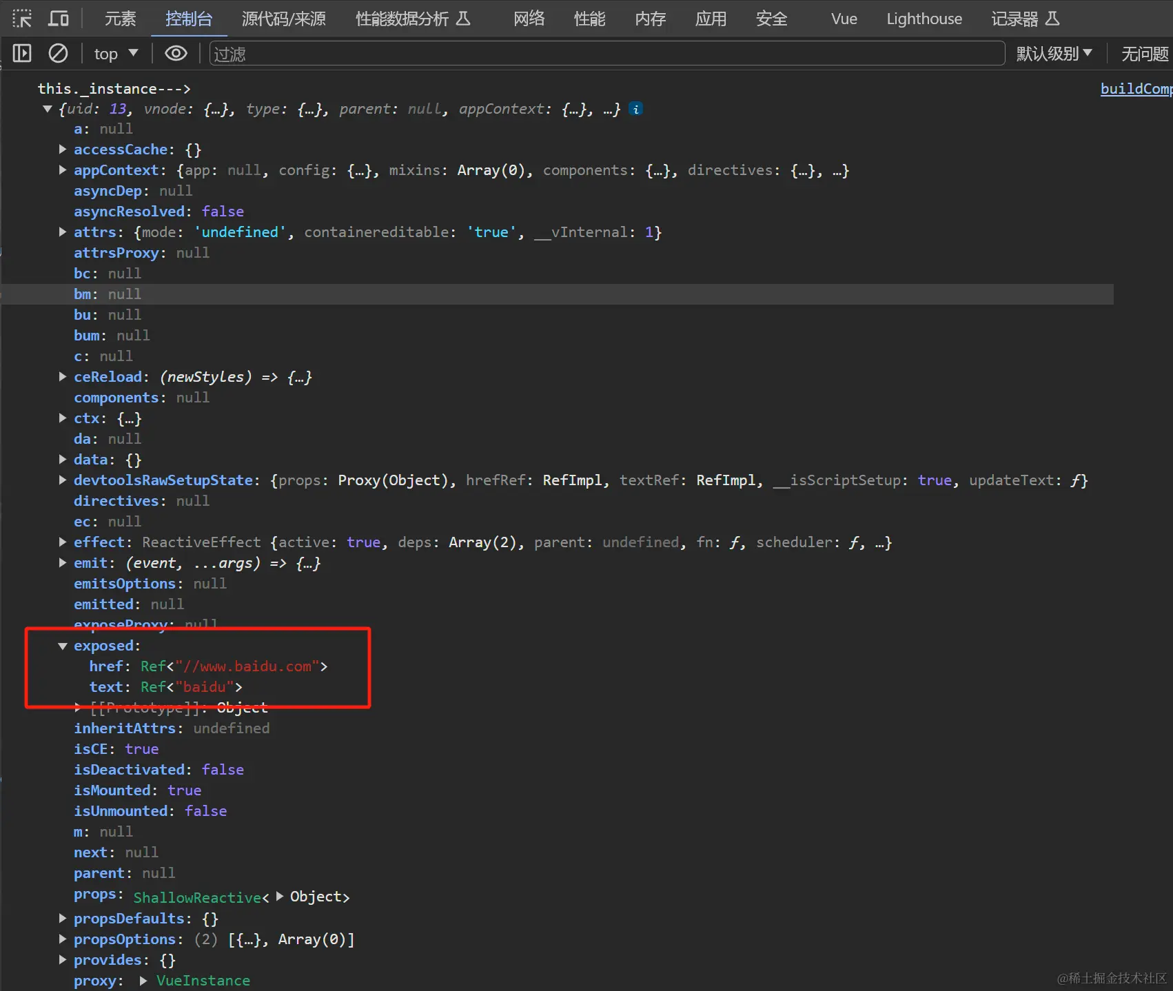Expand the appContext property

tap(63, 170)
